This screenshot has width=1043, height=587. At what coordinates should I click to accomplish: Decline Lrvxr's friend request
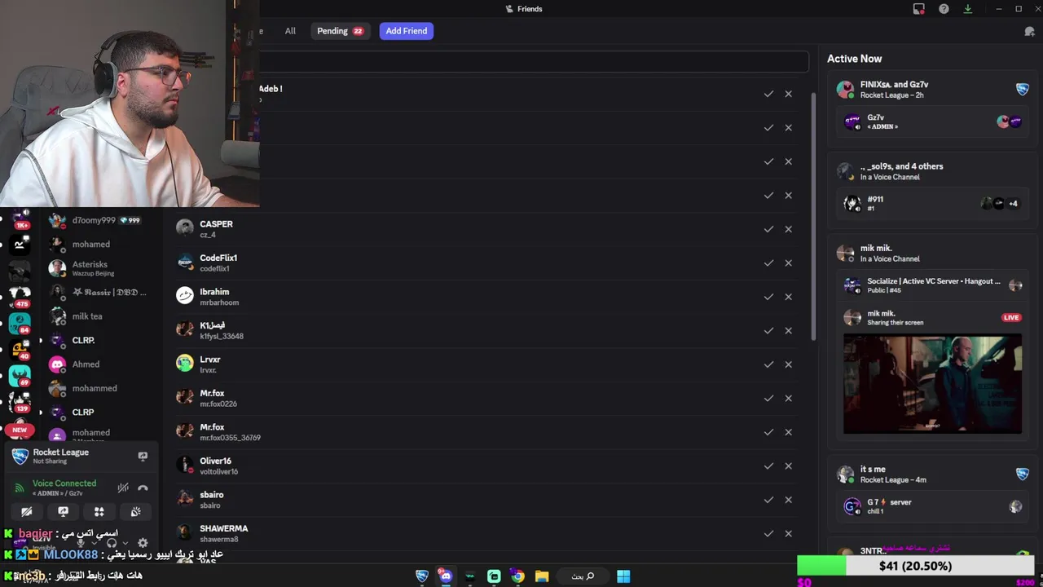788,364
